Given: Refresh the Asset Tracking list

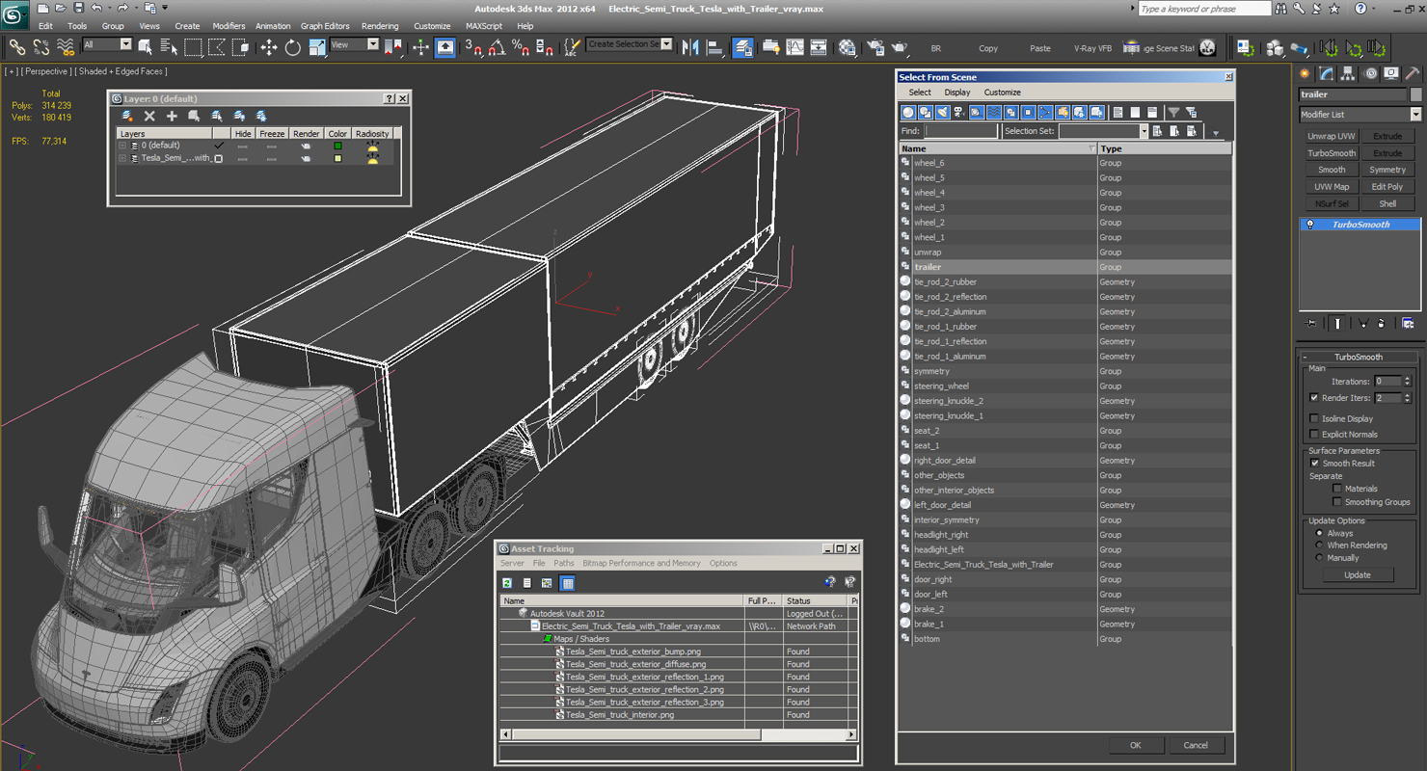Looking at the screenshot, I should click(x=507, y=582).
